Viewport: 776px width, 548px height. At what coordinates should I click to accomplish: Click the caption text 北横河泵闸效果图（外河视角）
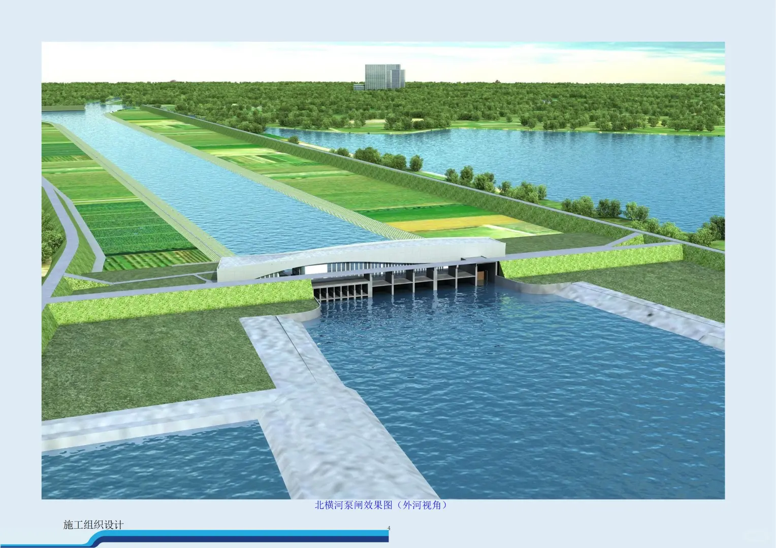click(x=383, y=505)
